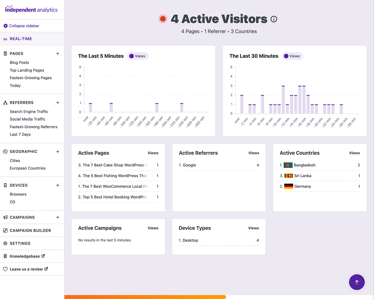Toggle the Views pill on Last 30 Minutes chart
The width and height of the screenshot is (374, 299).
click(292, 56)
